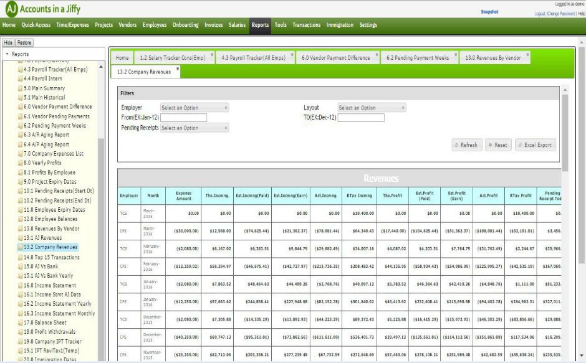This screenshot has width=586, height=363.
Task: Click the Reset button
Action: click(x=498, y=145)
